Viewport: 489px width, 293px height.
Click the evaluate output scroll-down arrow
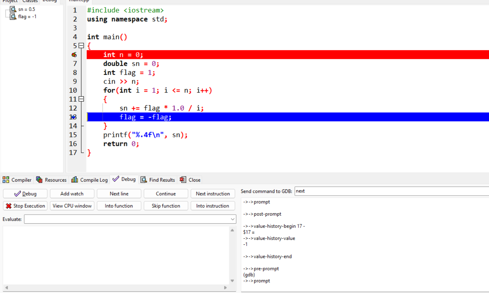pos(232,281)
